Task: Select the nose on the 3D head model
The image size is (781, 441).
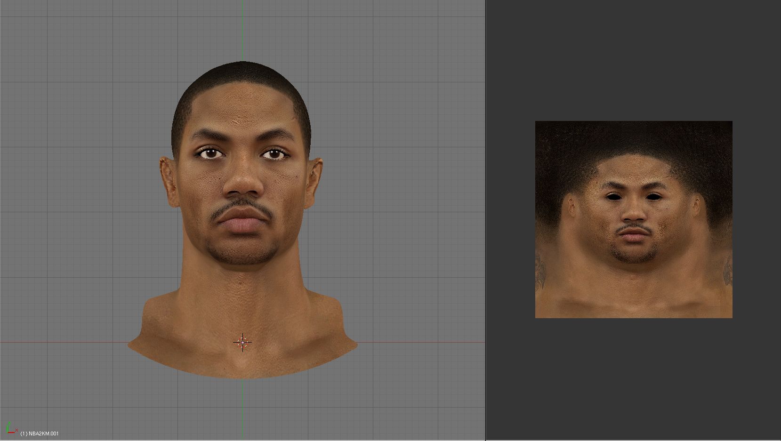Action: tap(242, 182)
